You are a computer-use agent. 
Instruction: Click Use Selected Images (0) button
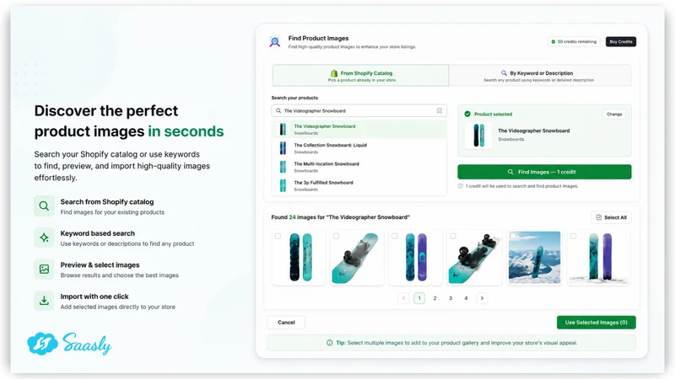(597, 323)
